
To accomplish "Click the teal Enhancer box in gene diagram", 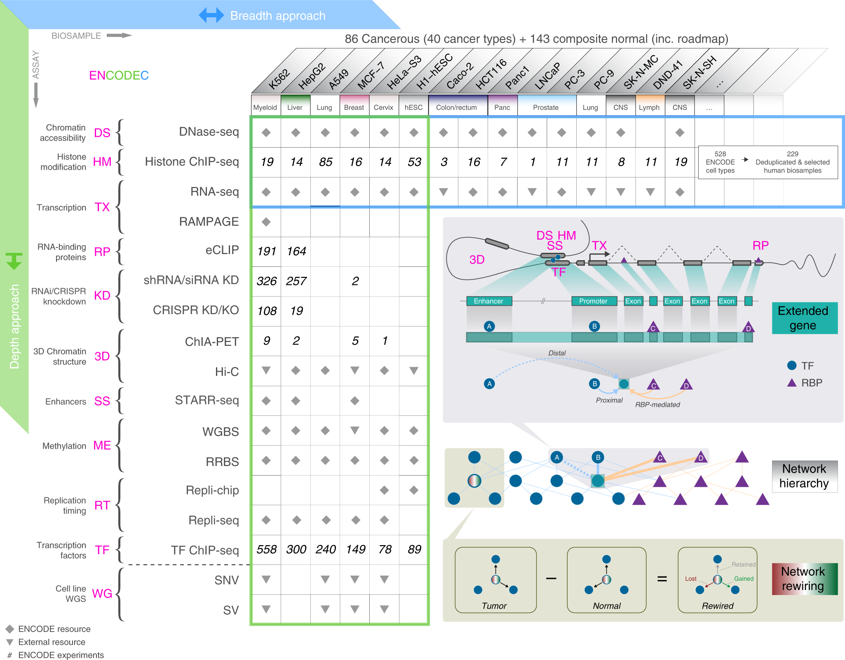I will 489,301.
